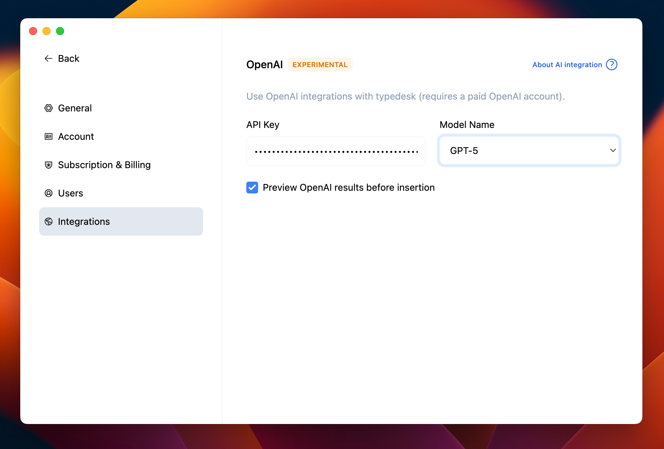Uncheck Preview OpenAI results before insertion
The width and height of the screenshot is (664, 449).
point(252,187)
